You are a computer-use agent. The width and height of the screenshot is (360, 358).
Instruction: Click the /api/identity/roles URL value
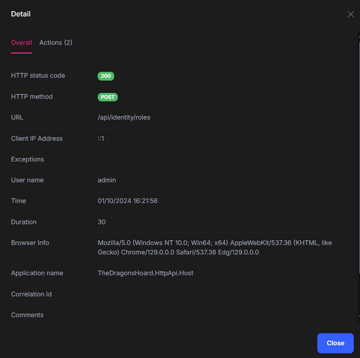pyautogui.click(x=124, y=117)
